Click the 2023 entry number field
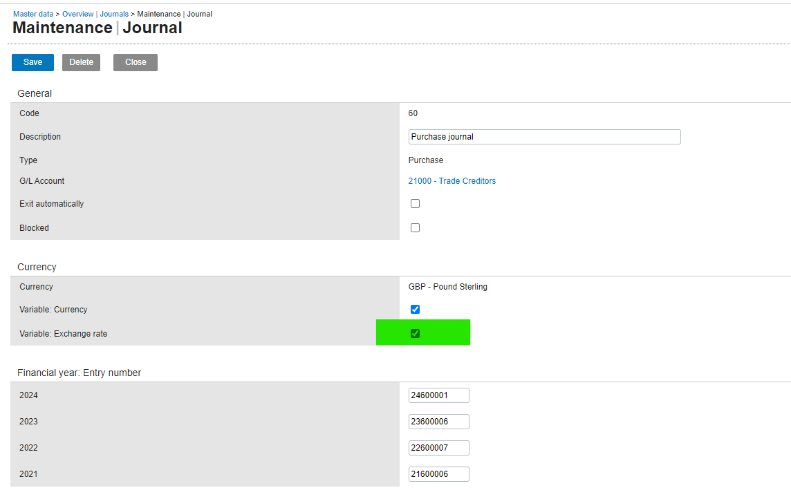The width and height of the screenshot is (791, 488). 439,422
